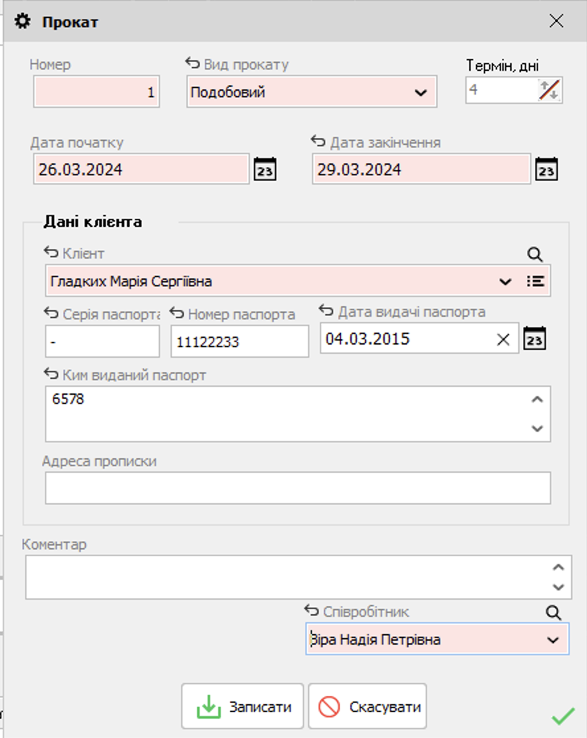Viewport: 587px width, 738px height.
Task: Expand the Співробітник dropdown
Action: point(553,640)
